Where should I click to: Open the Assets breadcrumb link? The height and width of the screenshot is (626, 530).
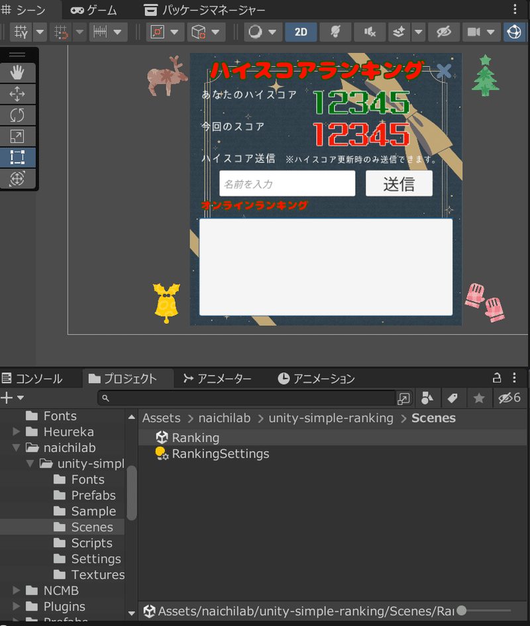coord(161,418)
